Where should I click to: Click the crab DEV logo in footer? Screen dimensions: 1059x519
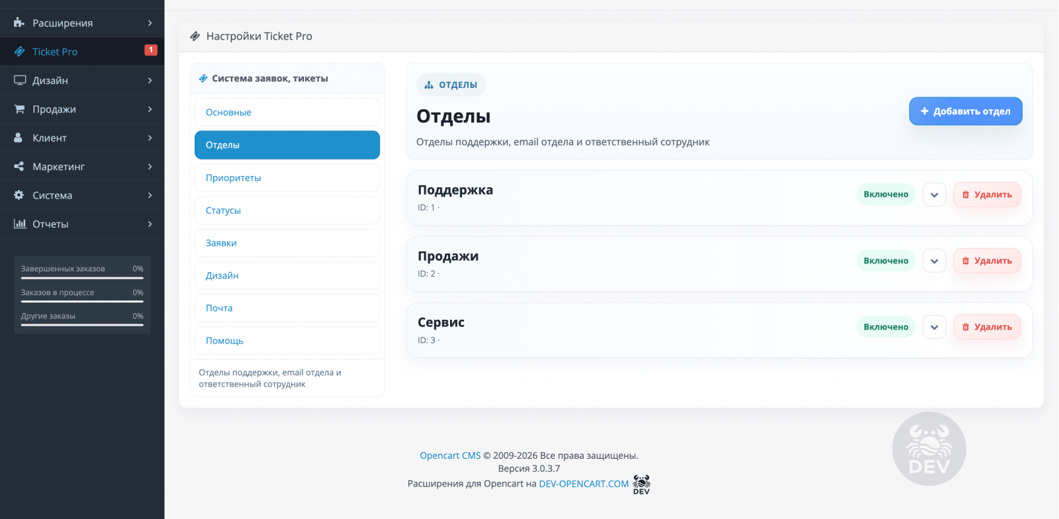tap(641, 485)
